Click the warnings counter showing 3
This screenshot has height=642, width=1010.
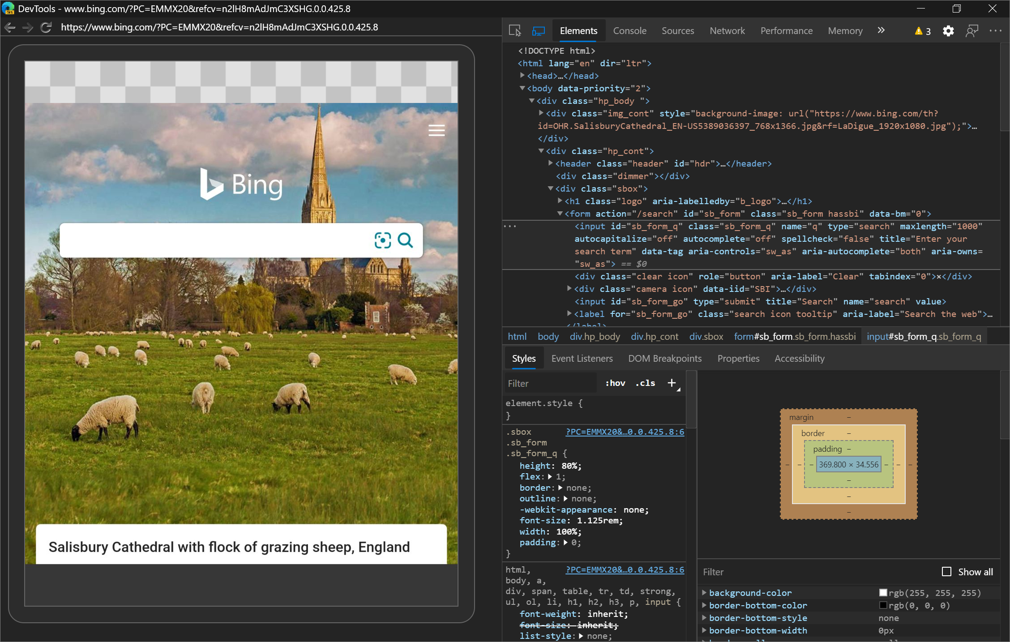click(921, 31)
